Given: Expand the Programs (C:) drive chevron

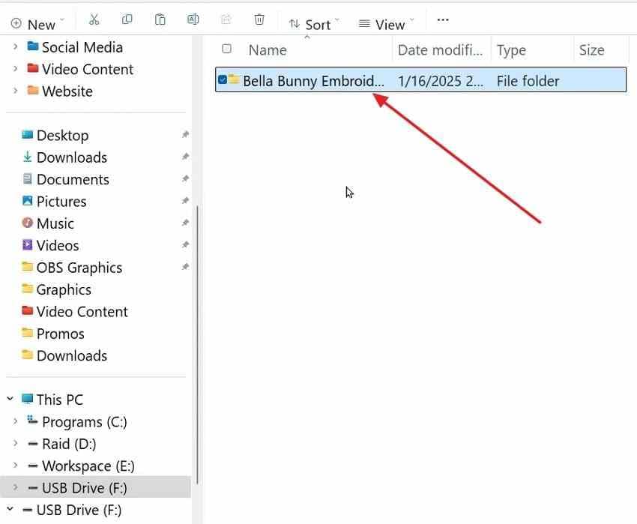Looking at the screenshot, I should [15, 421].
